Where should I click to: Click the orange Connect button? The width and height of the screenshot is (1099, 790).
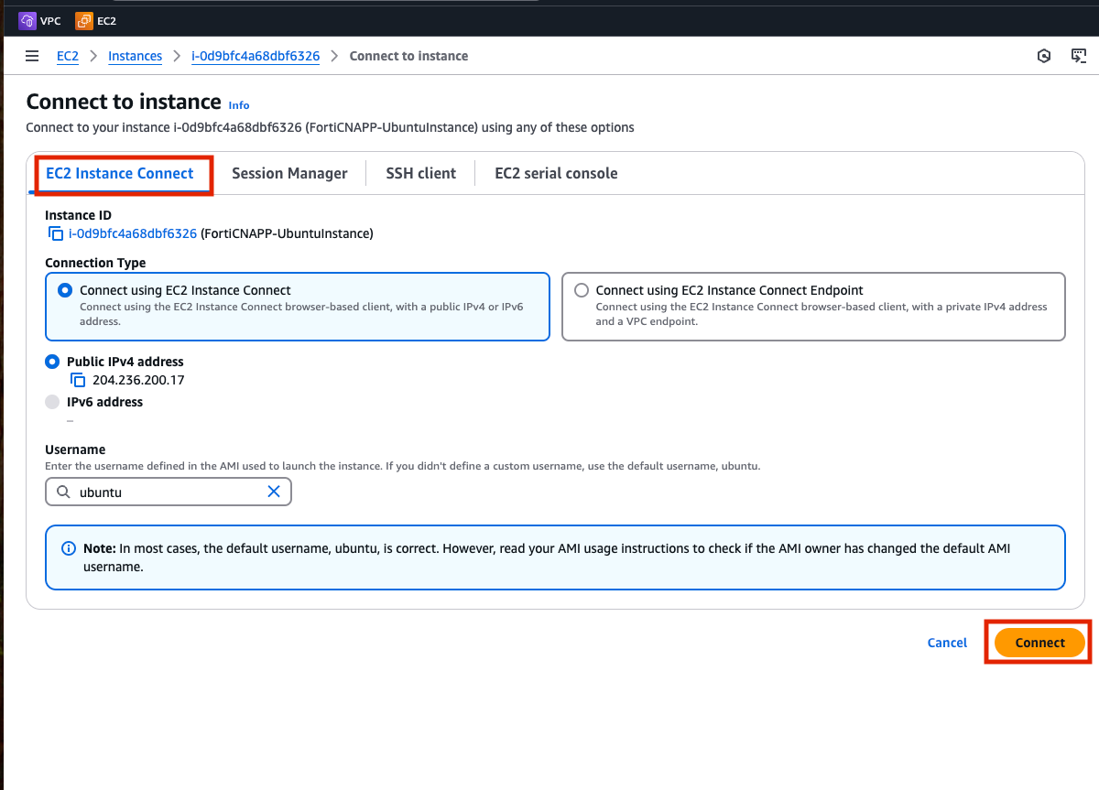1039,643
